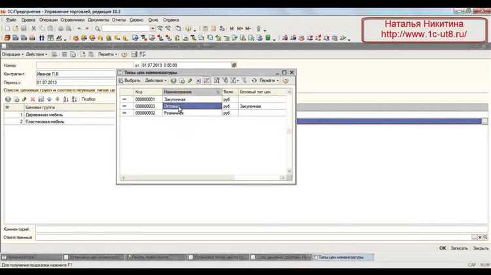The image size is (491, 275).
Task: Open Операция dropdown in document toolbar
Action: [x=12, y=54]
